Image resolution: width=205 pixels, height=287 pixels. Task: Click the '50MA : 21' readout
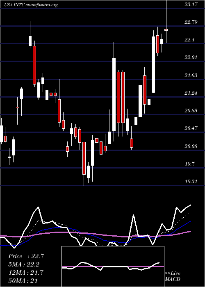click(x=23, y=281)
